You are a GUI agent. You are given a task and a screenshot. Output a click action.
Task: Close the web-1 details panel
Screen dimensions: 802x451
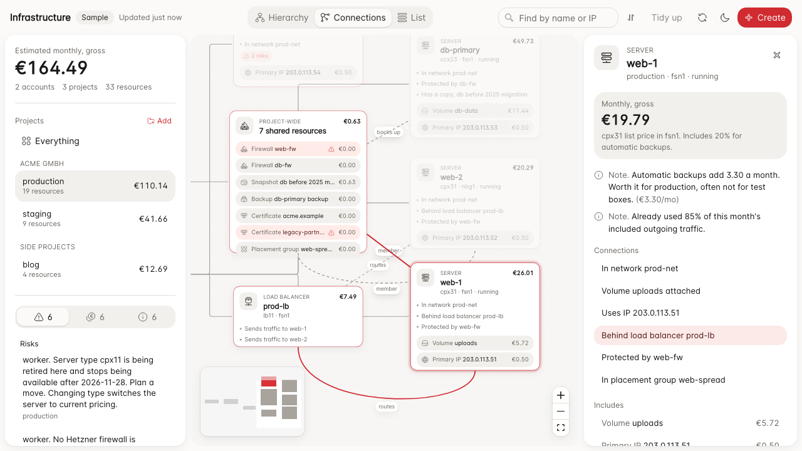tap(777, 55)
